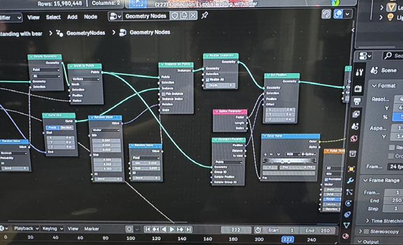Enable the Stereoscopy checkbox

(366, 232)
